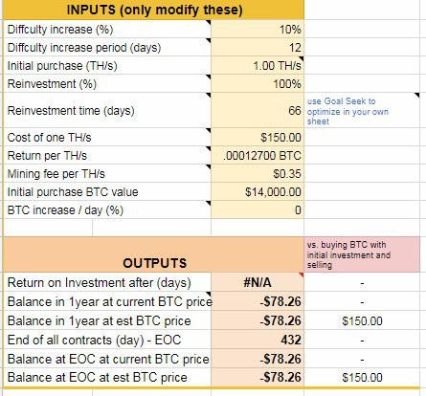Screen dimensions: 426x396
Task: Click the Mining fee $0.35 cell
Action: 258,173
